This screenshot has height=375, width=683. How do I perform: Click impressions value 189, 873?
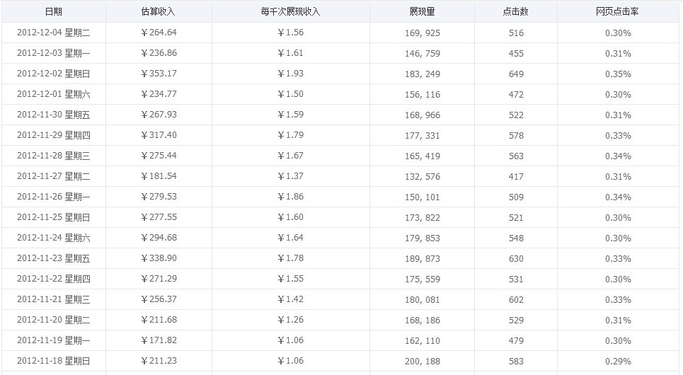[422, 258]
